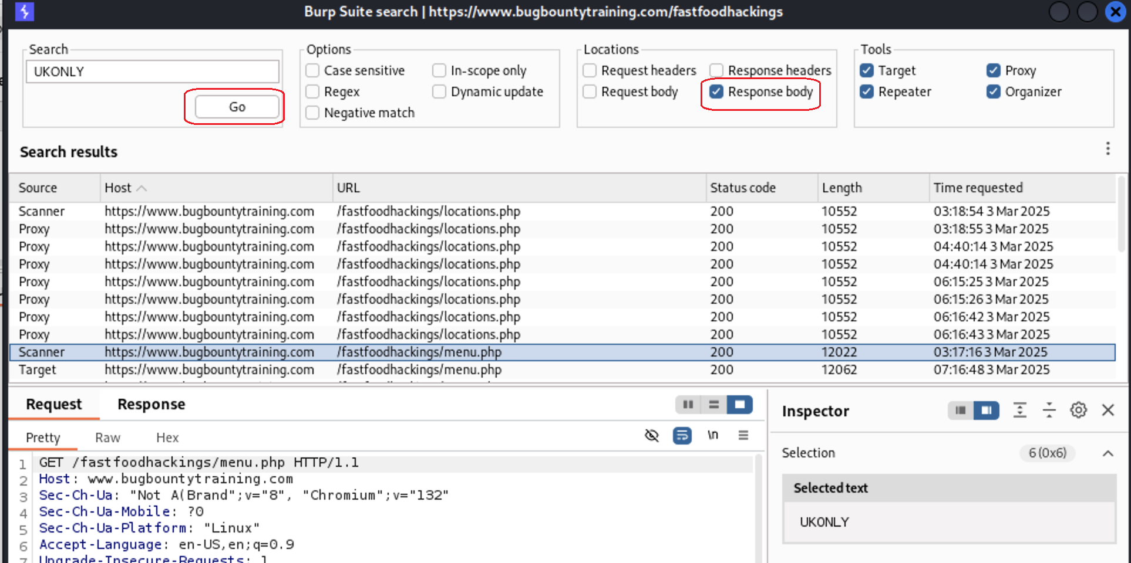Open the search results three-dot options menu
Screen dimensions: 1131x563
pos(1108,149)
